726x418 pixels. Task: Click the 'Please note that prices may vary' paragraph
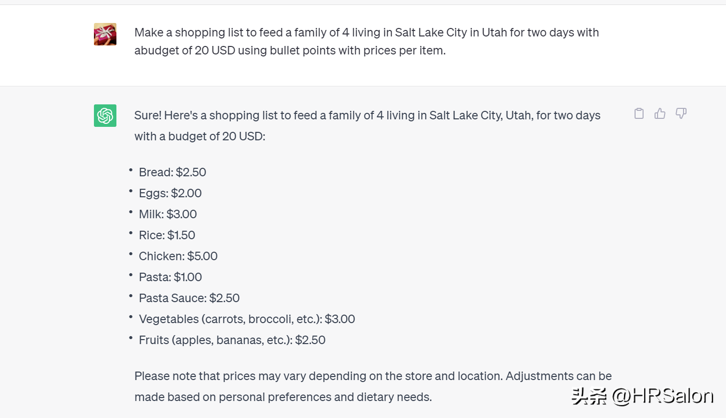click(373, 386)
